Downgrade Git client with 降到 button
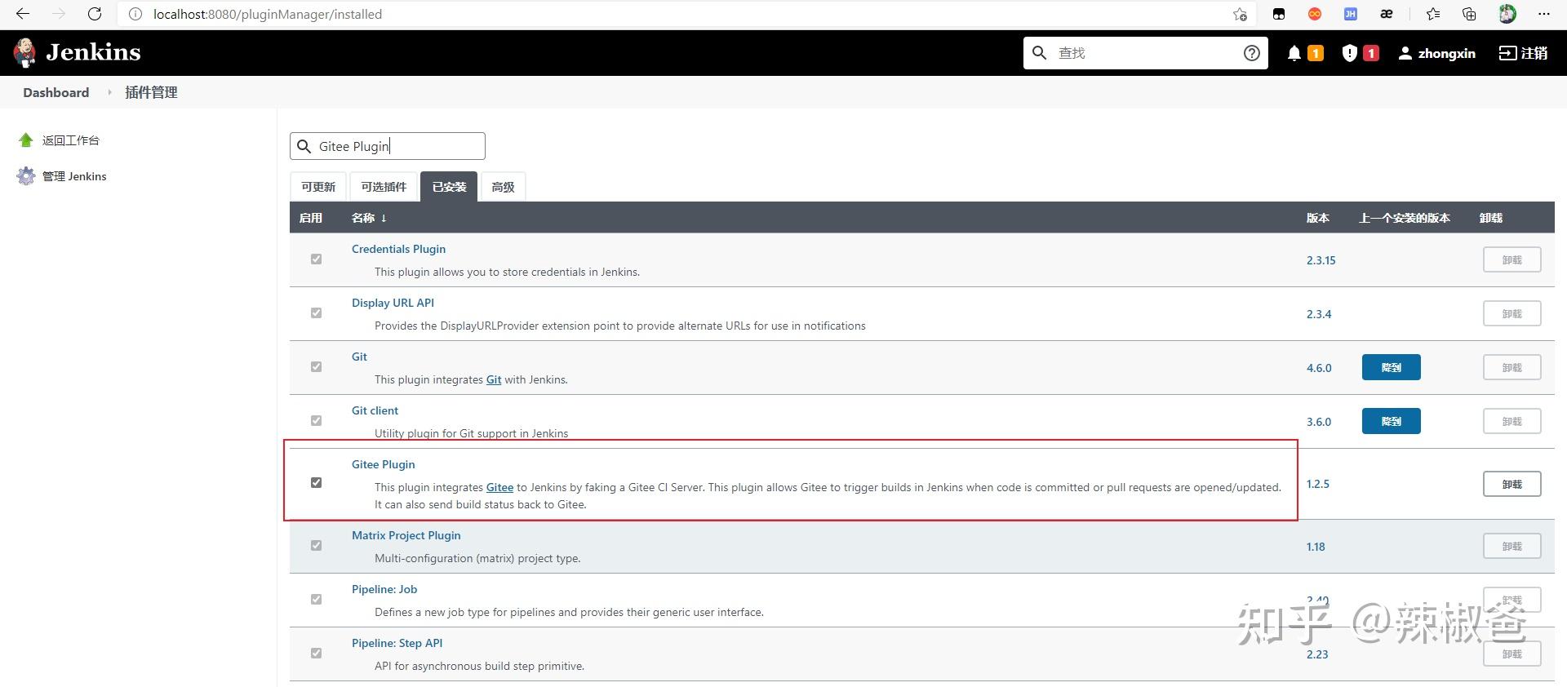 point(1391,421)
